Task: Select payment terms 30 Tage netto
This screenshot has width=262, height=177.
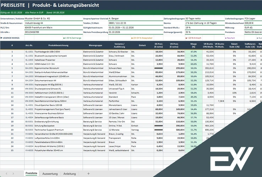Action: point(205,19)
